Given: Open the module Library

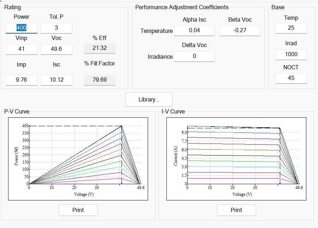Looking at the screenshot, I should click(x=149, y=100).
